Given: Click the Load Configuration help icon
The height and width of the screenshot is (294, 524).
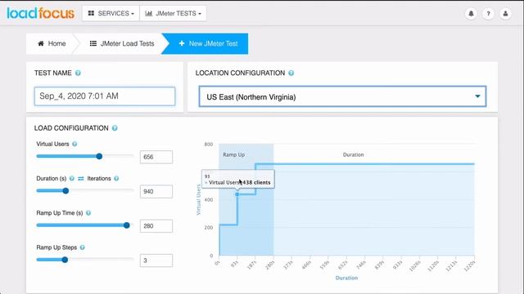Looking at the screenshot, I should pyautogui.click(x=115, y=128).
